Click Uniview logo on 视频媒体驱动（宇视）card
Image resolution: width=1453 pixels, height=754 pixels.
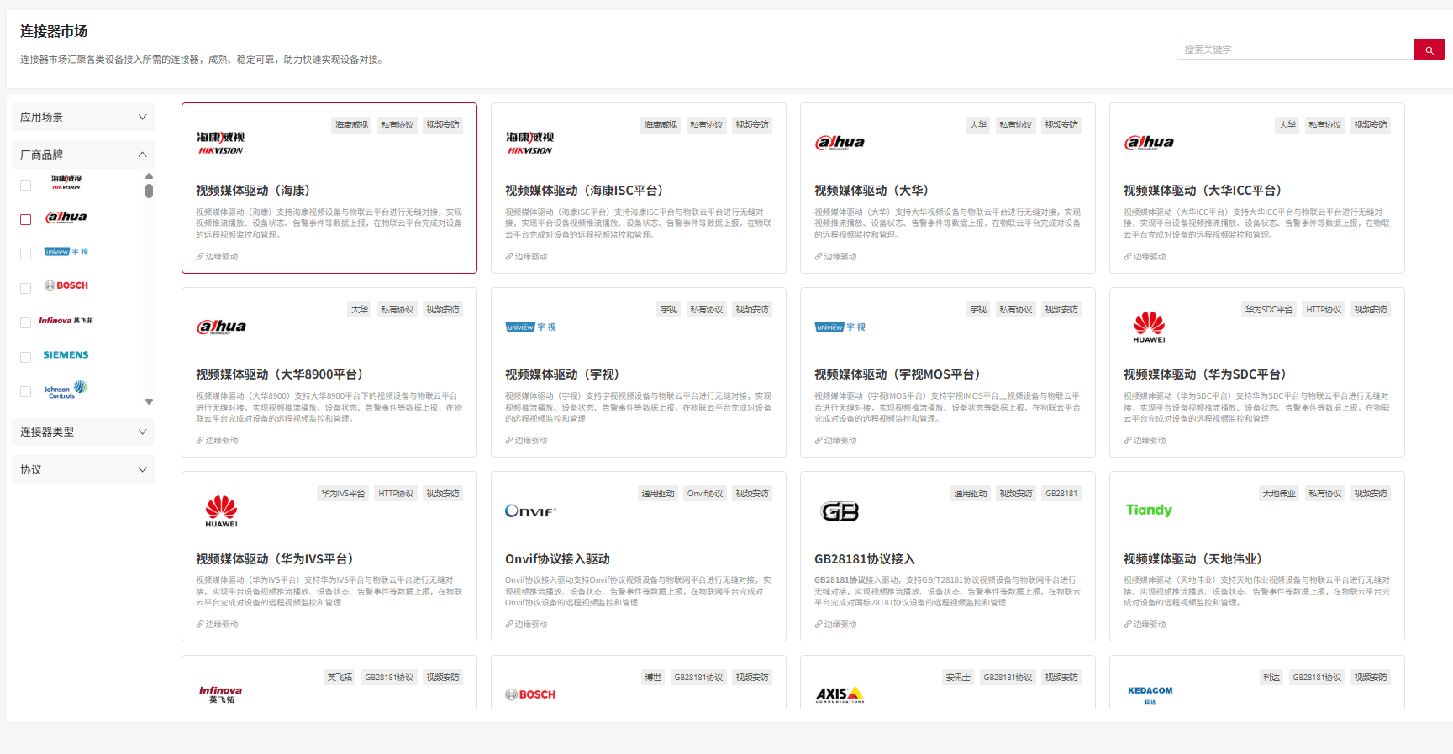[530, 327]
